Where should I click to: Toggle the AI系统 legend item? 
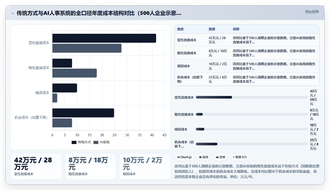[x=101, y=142]
